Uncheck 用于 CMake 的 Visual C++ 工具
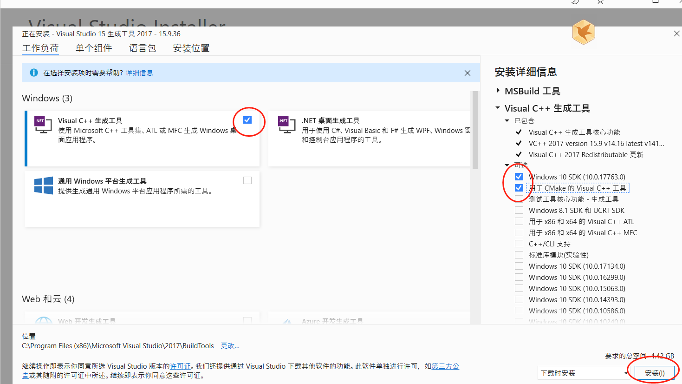The width and height of the screenshot is (682, 384). (x=519, y=187)
